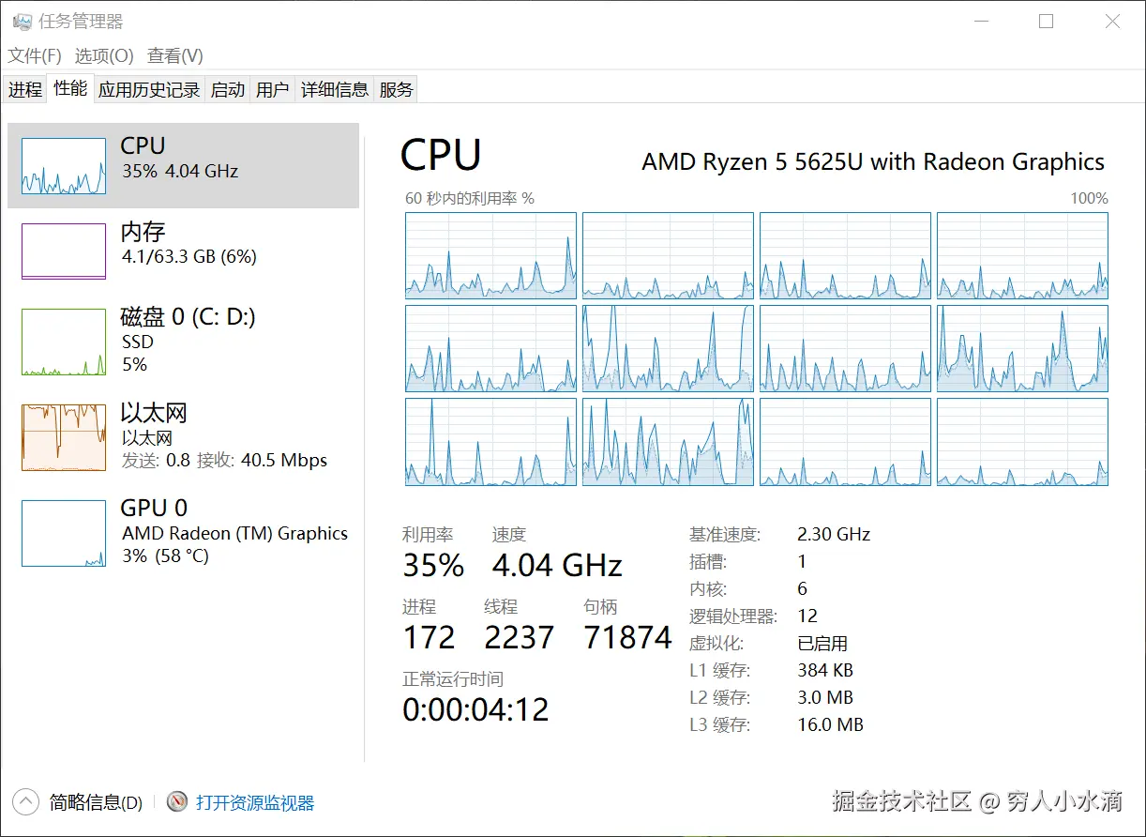Select the CPU usage mini graph

pyautogui.click(x=64, y=166)
